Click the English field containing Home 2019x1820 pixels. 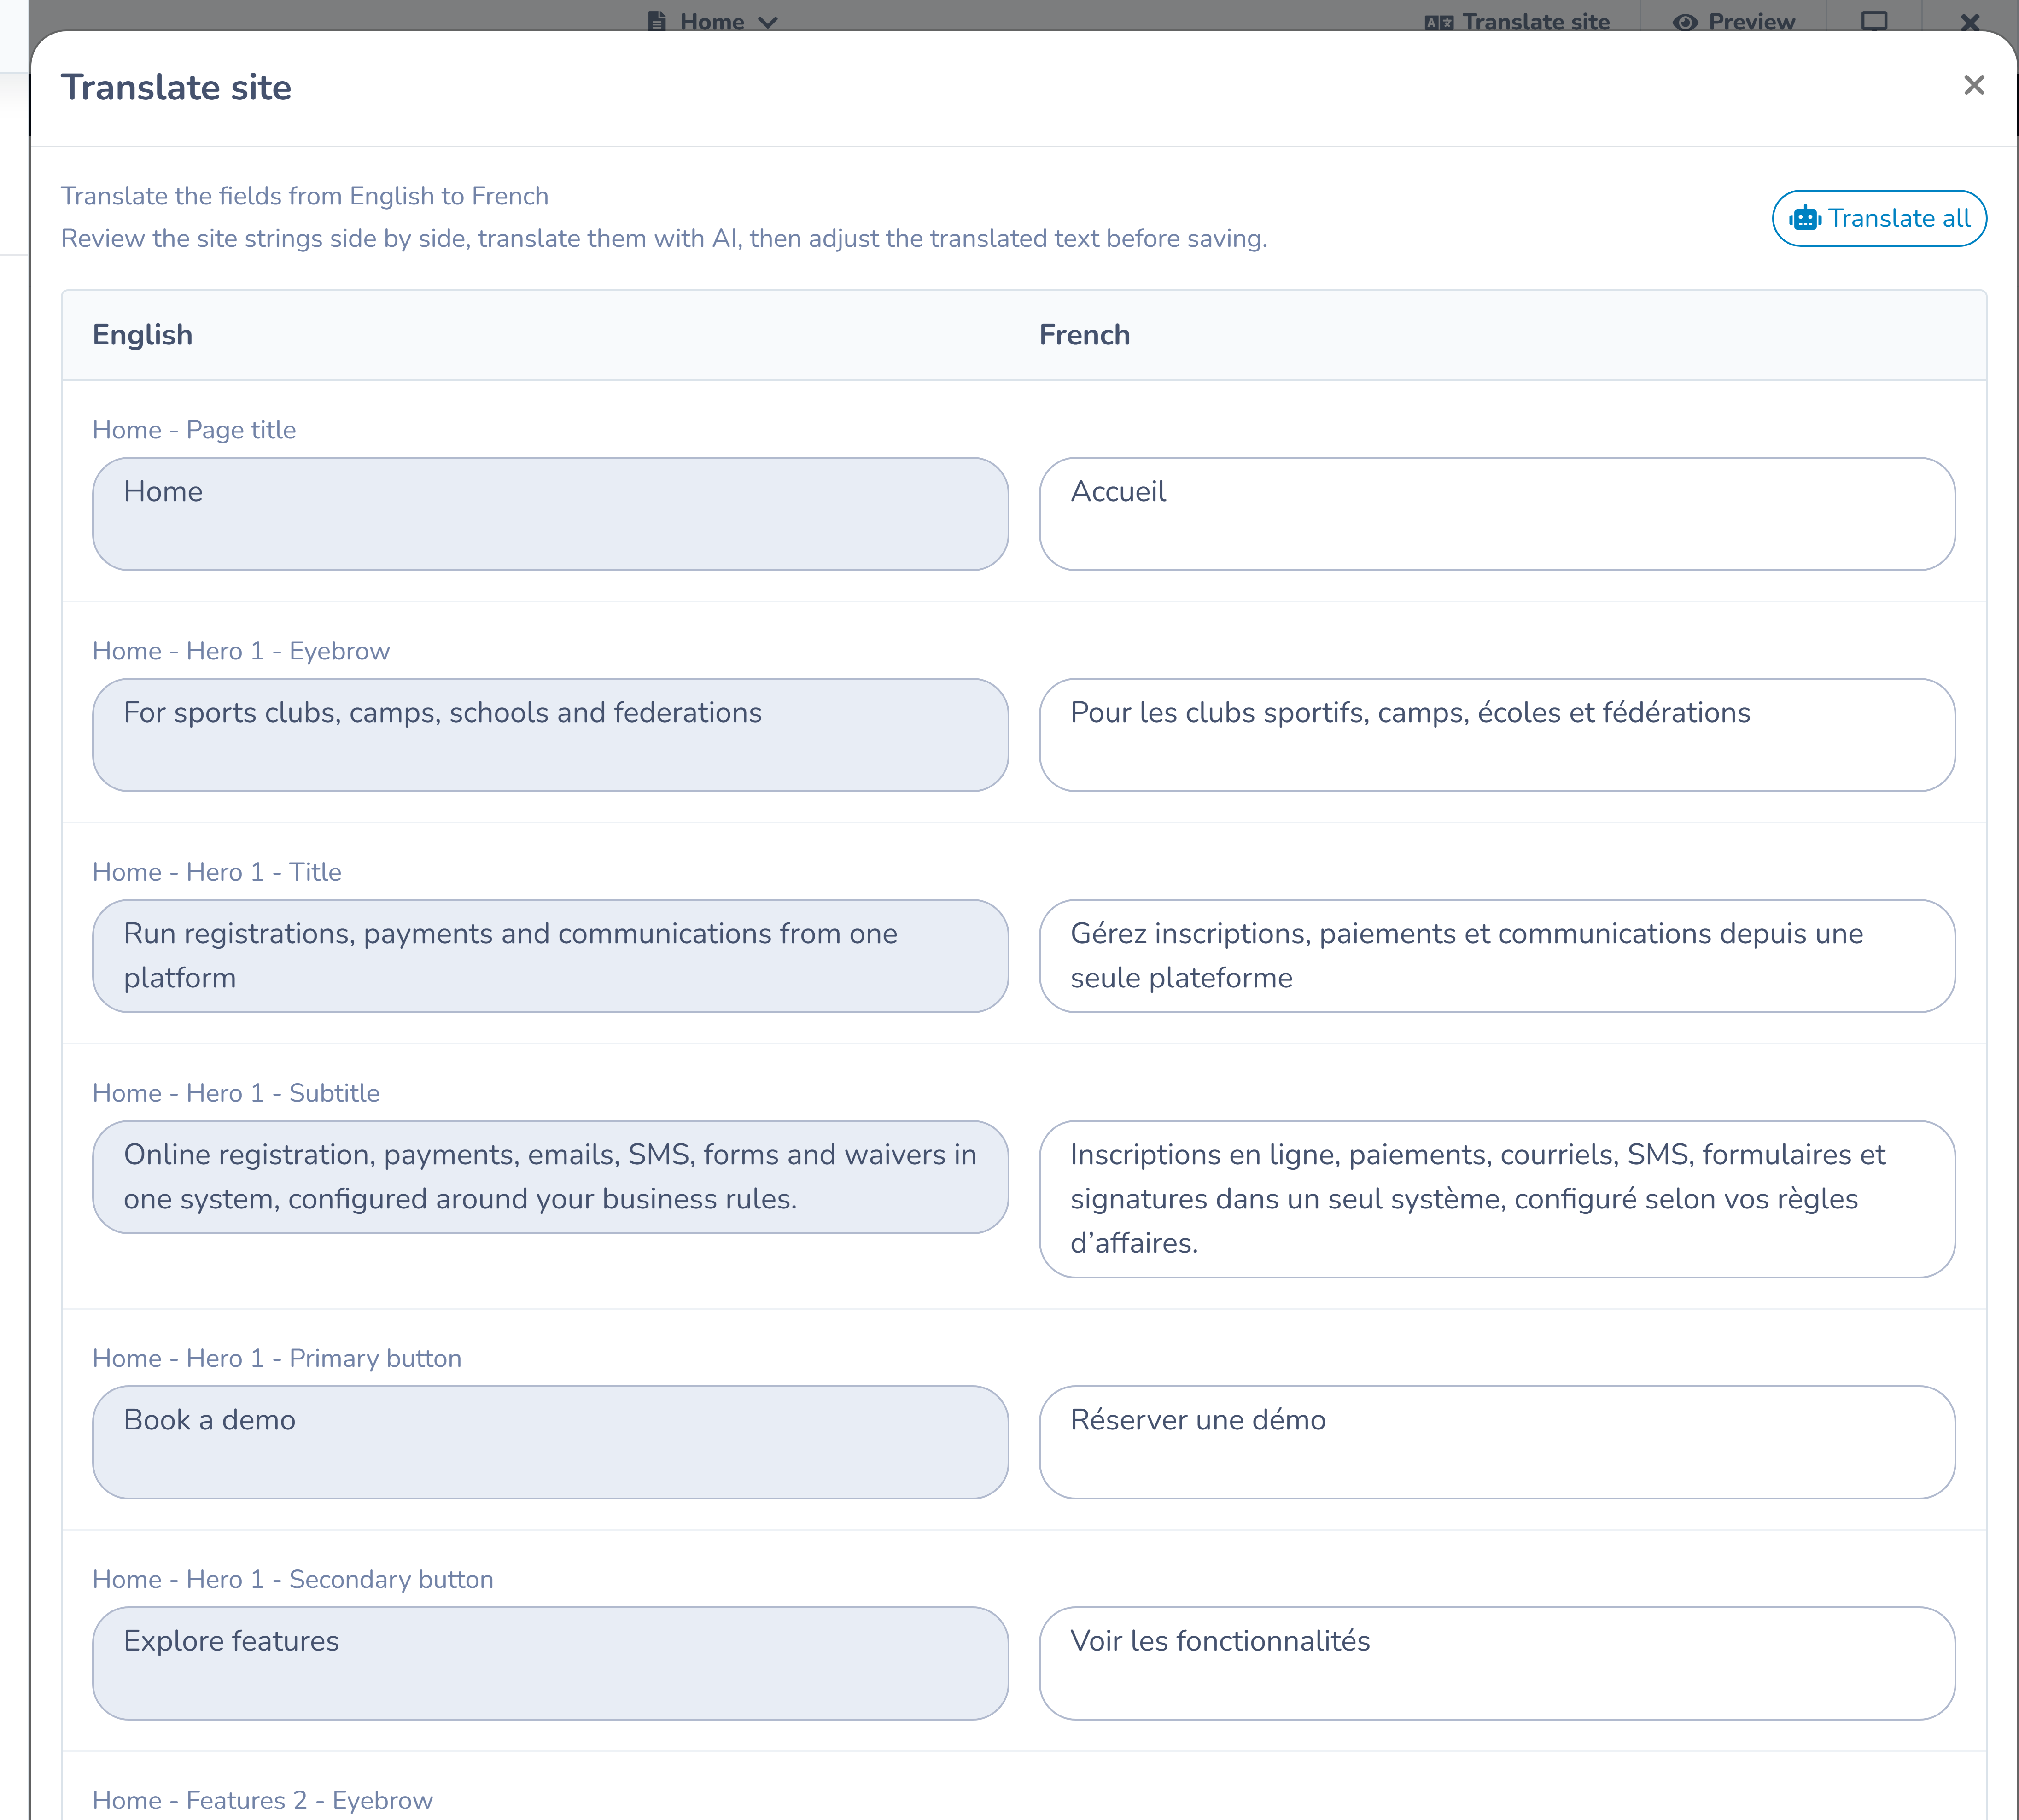tap(550, 514)
